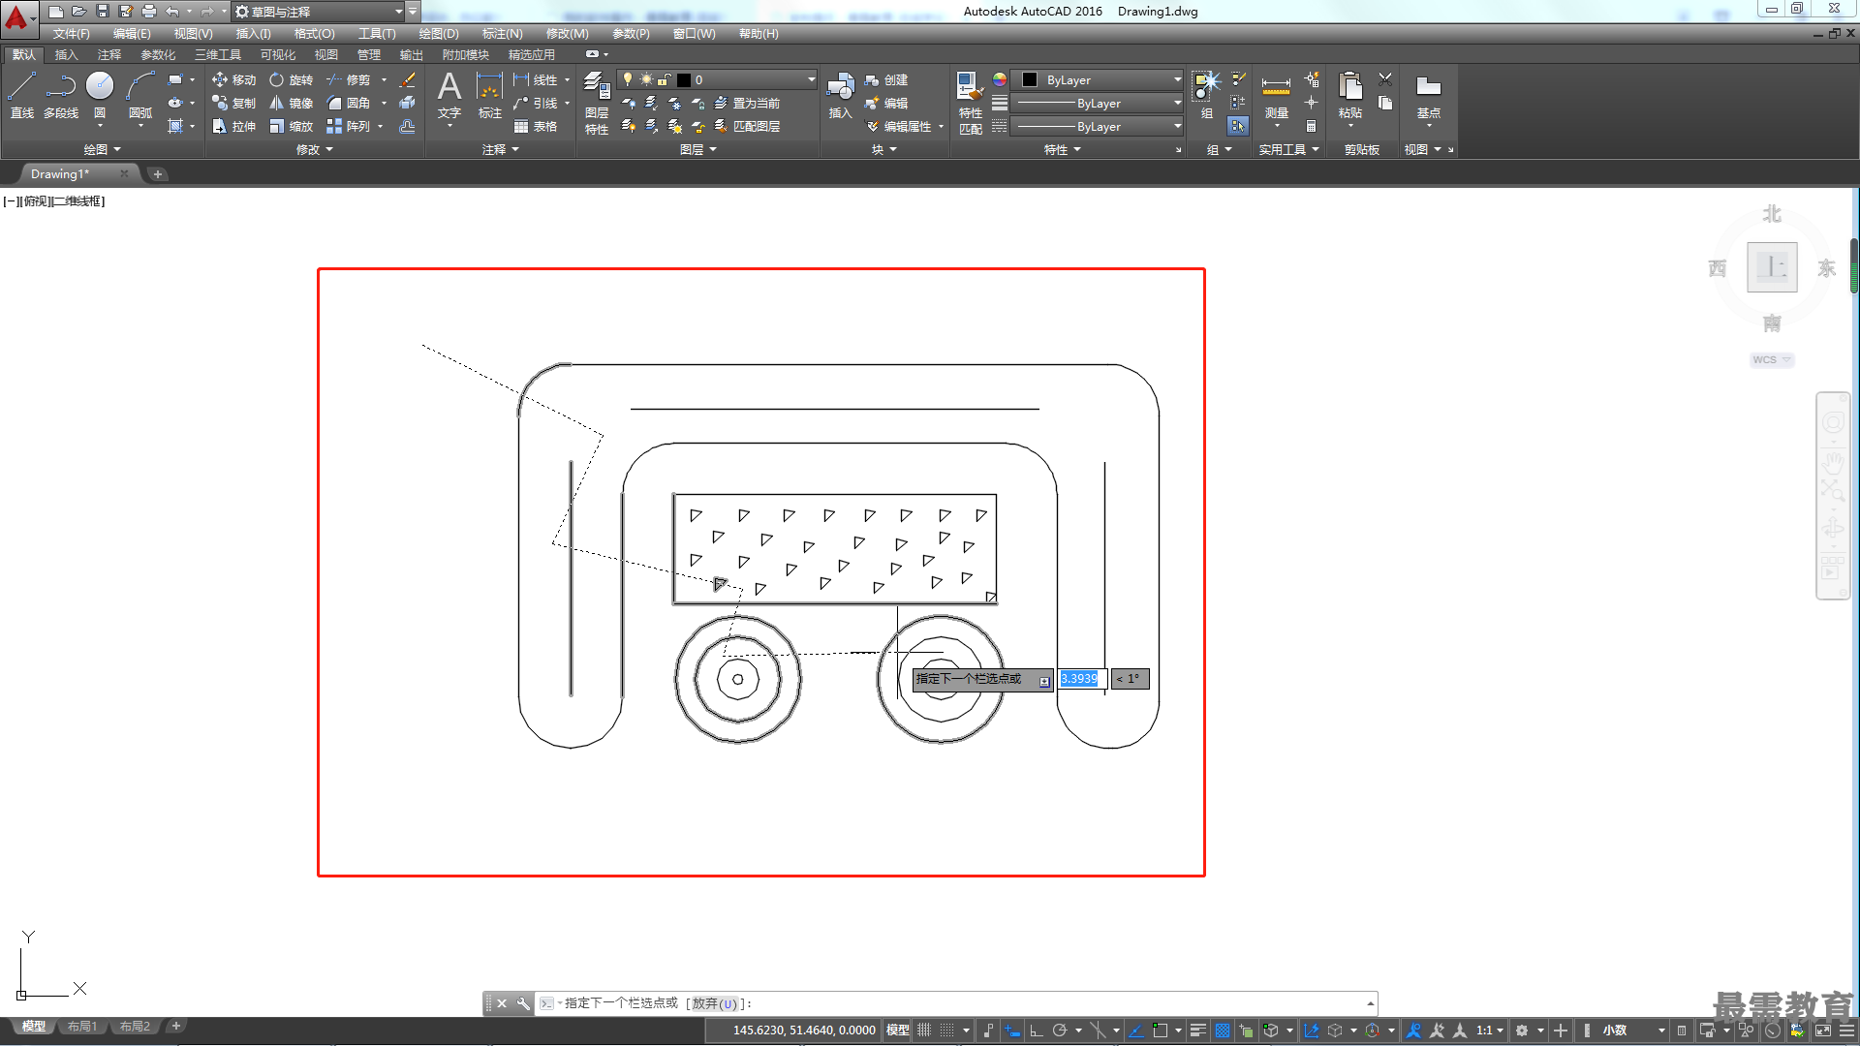Click the black ByLayer color swatch

(1030, 79)
